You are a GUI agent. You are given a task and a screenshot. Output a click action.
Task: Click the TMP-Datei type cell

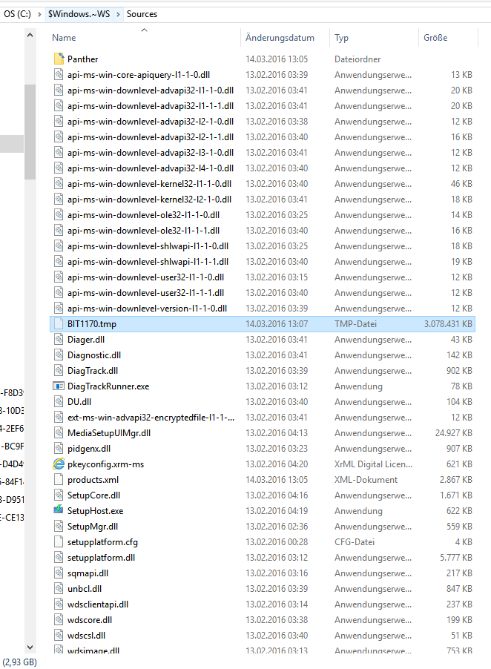click(355, 324)
